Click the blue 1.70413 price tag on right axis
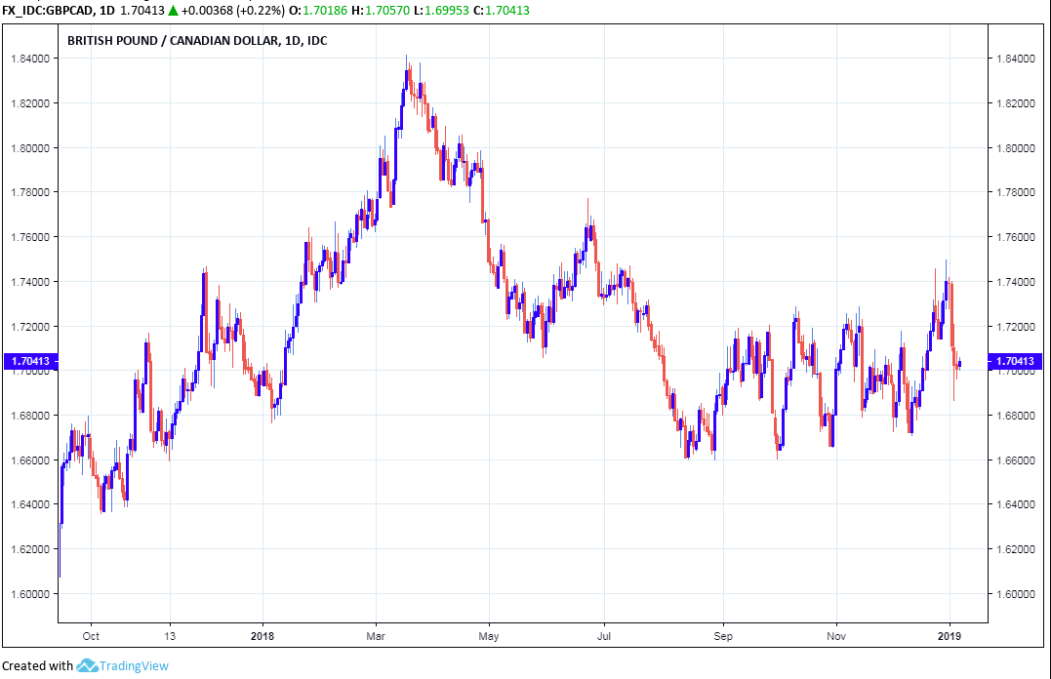 (1015, 362)
